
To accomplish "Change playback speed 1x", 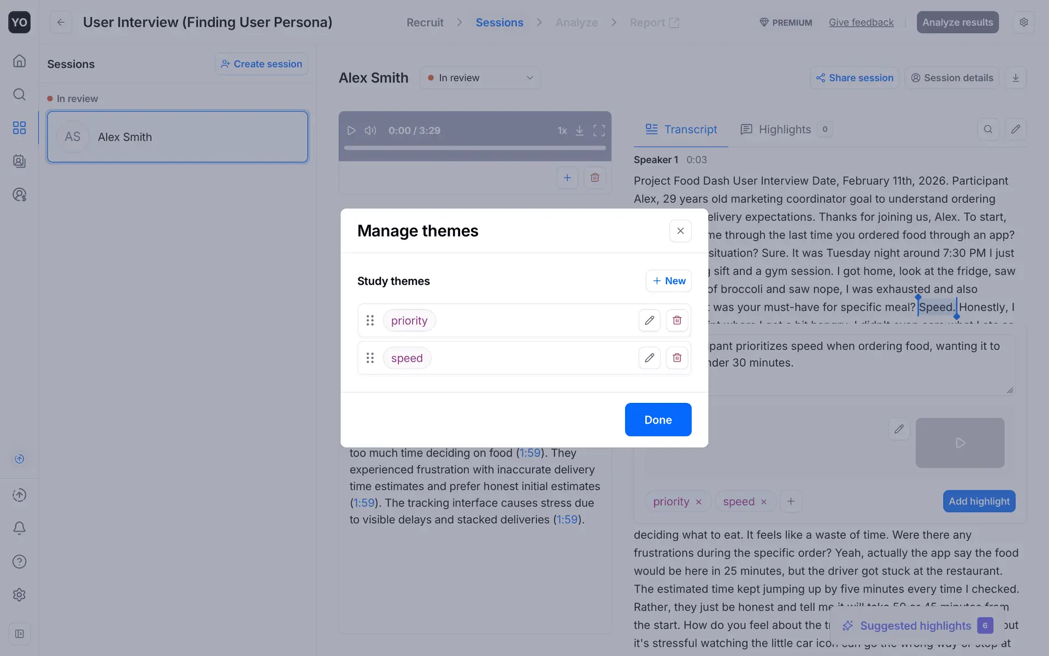I will 562,131.
